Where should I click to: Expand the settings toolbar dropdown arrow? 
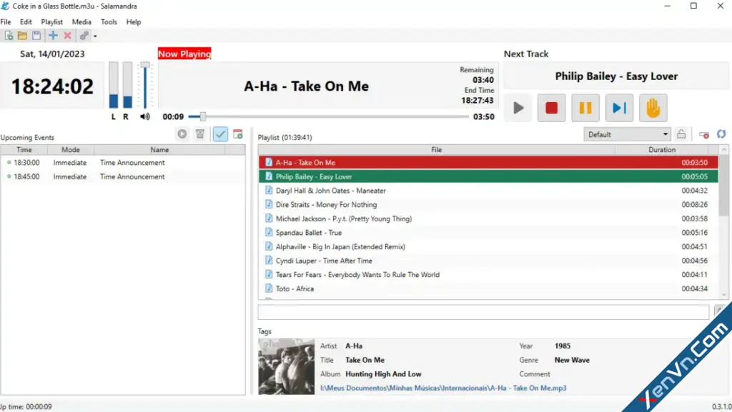(95, 36)
